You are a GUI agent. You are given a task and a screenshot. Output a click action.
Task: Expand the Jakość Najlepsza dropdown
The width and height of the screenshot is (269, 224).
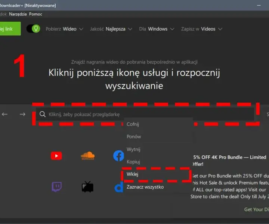(x=111, y=29)
